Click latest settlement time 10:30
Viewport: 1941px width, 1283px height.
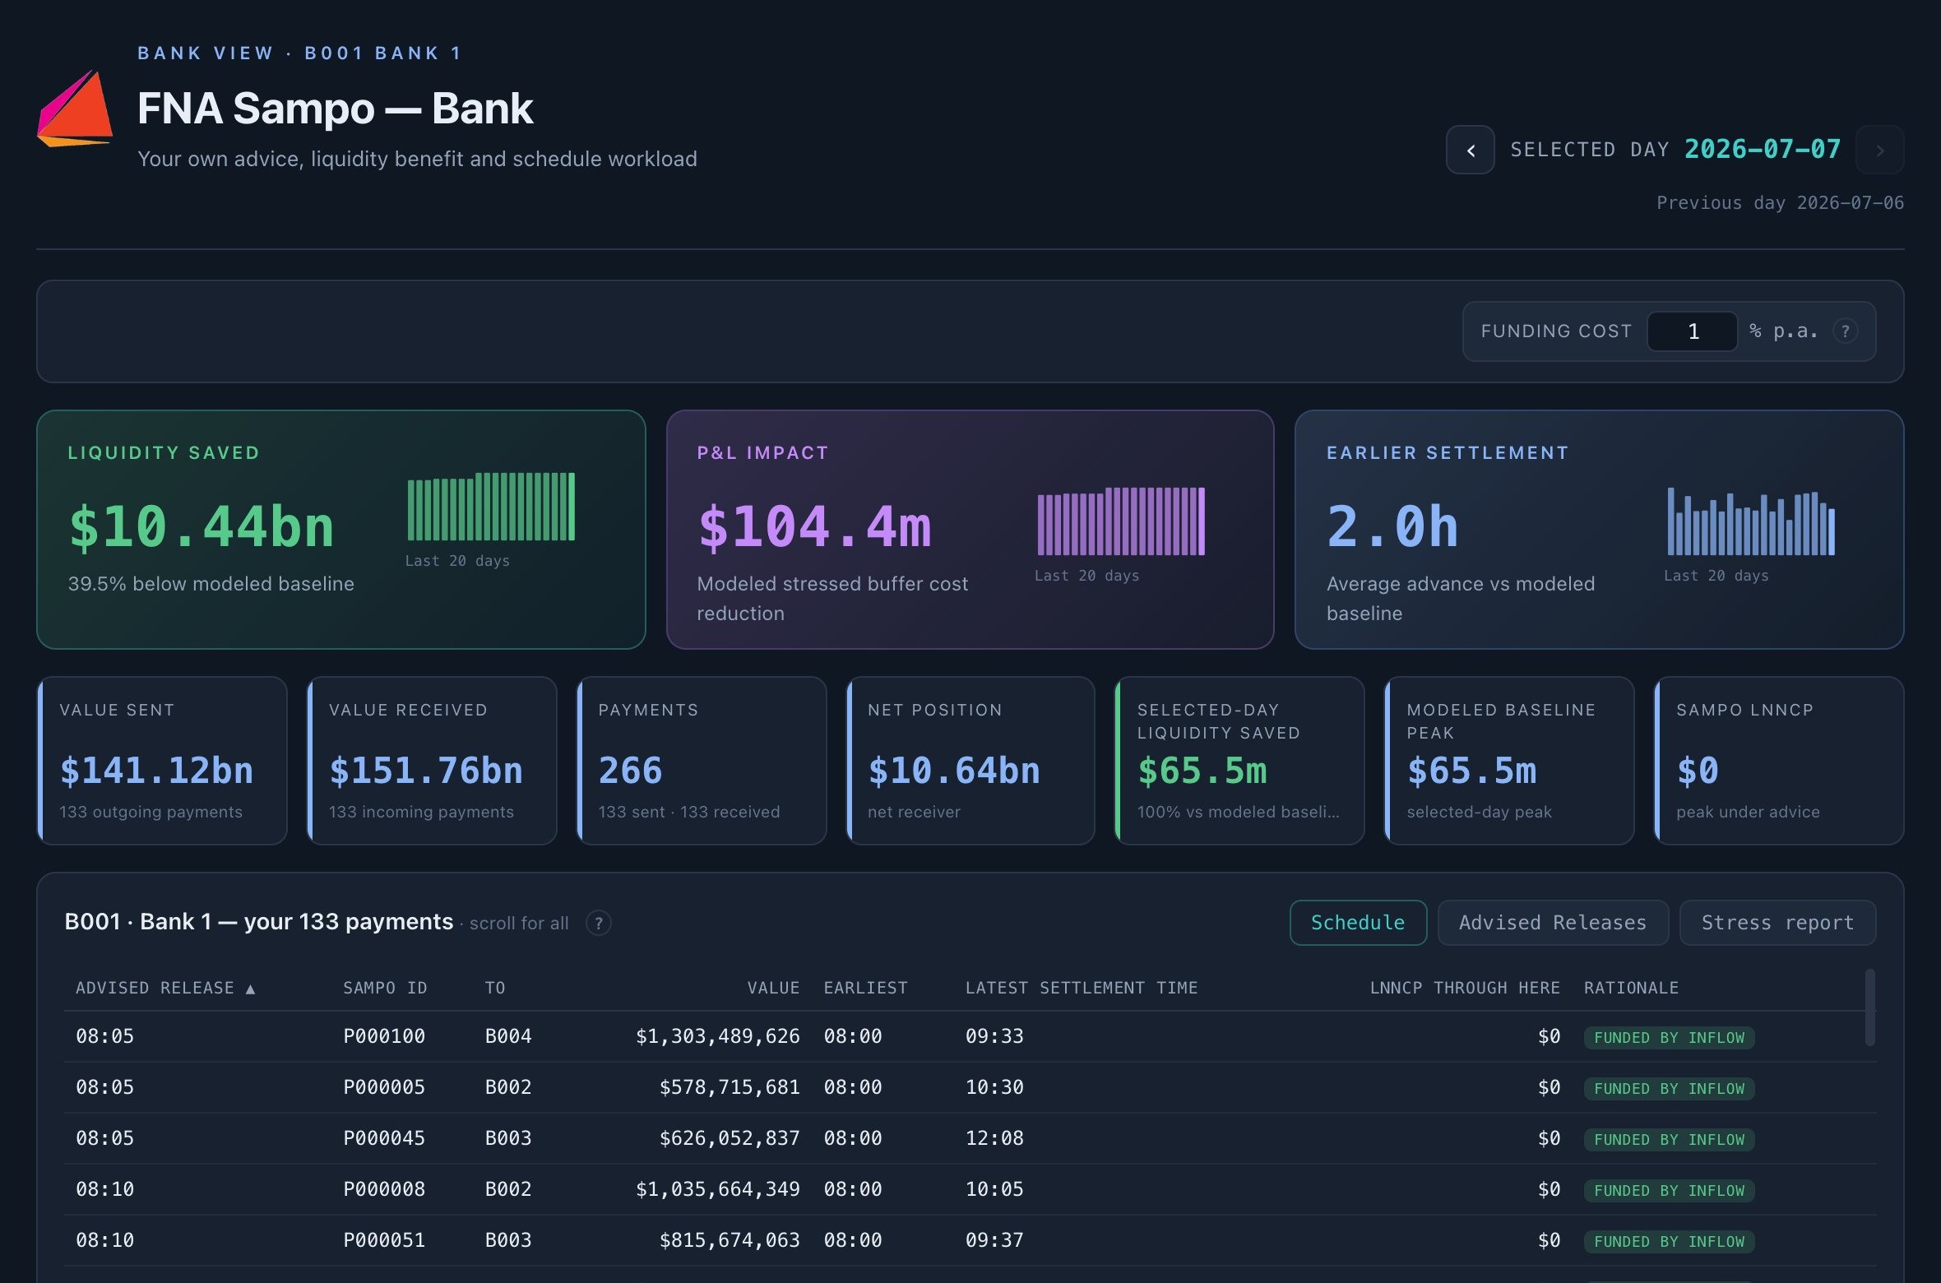994,1087
